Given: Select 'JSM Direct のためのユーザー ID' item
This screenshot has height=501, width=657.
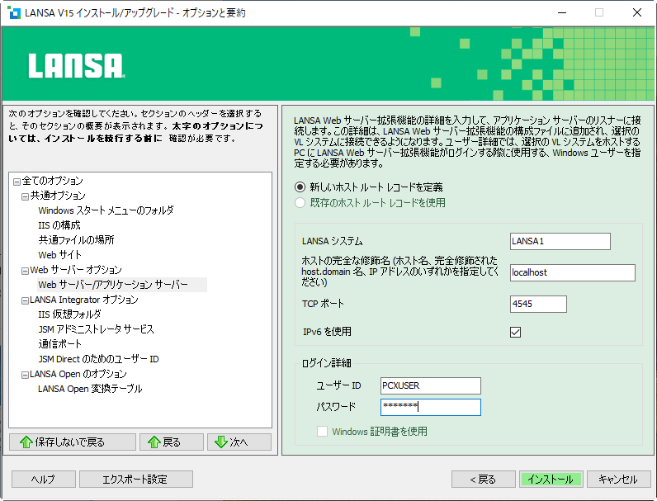Looking at the screenshot, I should pos(98,359).
